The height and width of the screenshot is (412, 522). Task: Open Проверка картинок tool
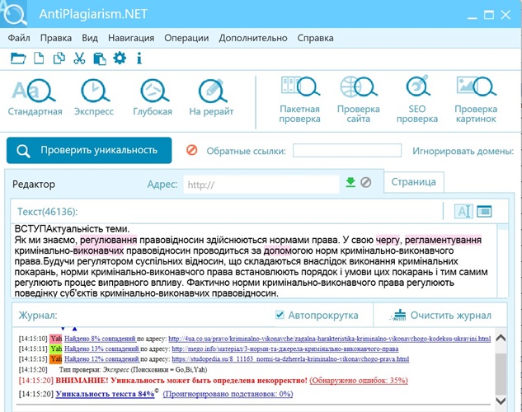point(476,100)
